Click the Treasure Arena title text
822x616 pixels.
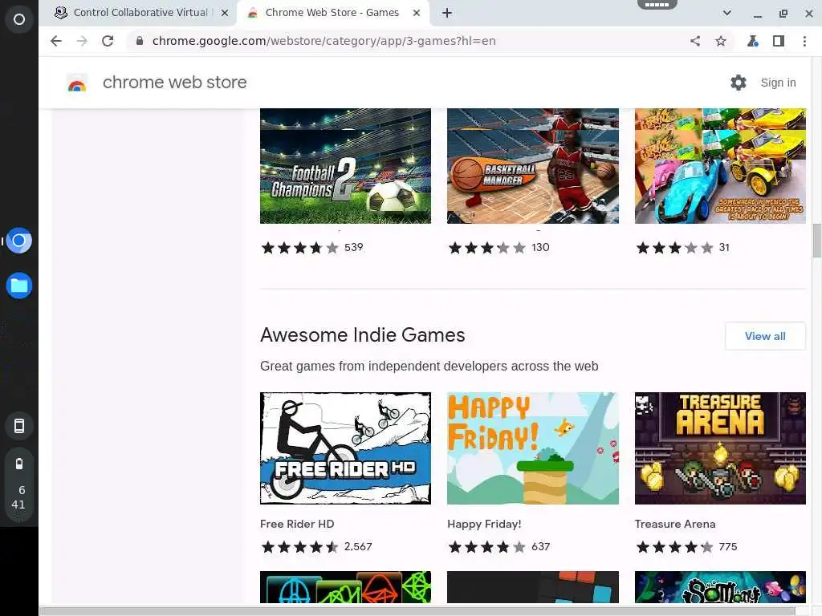coord(674,524)
